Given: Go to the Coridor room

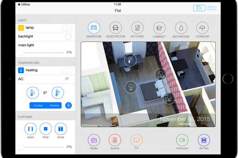Looking at the screenshot, I should point(202,28).
